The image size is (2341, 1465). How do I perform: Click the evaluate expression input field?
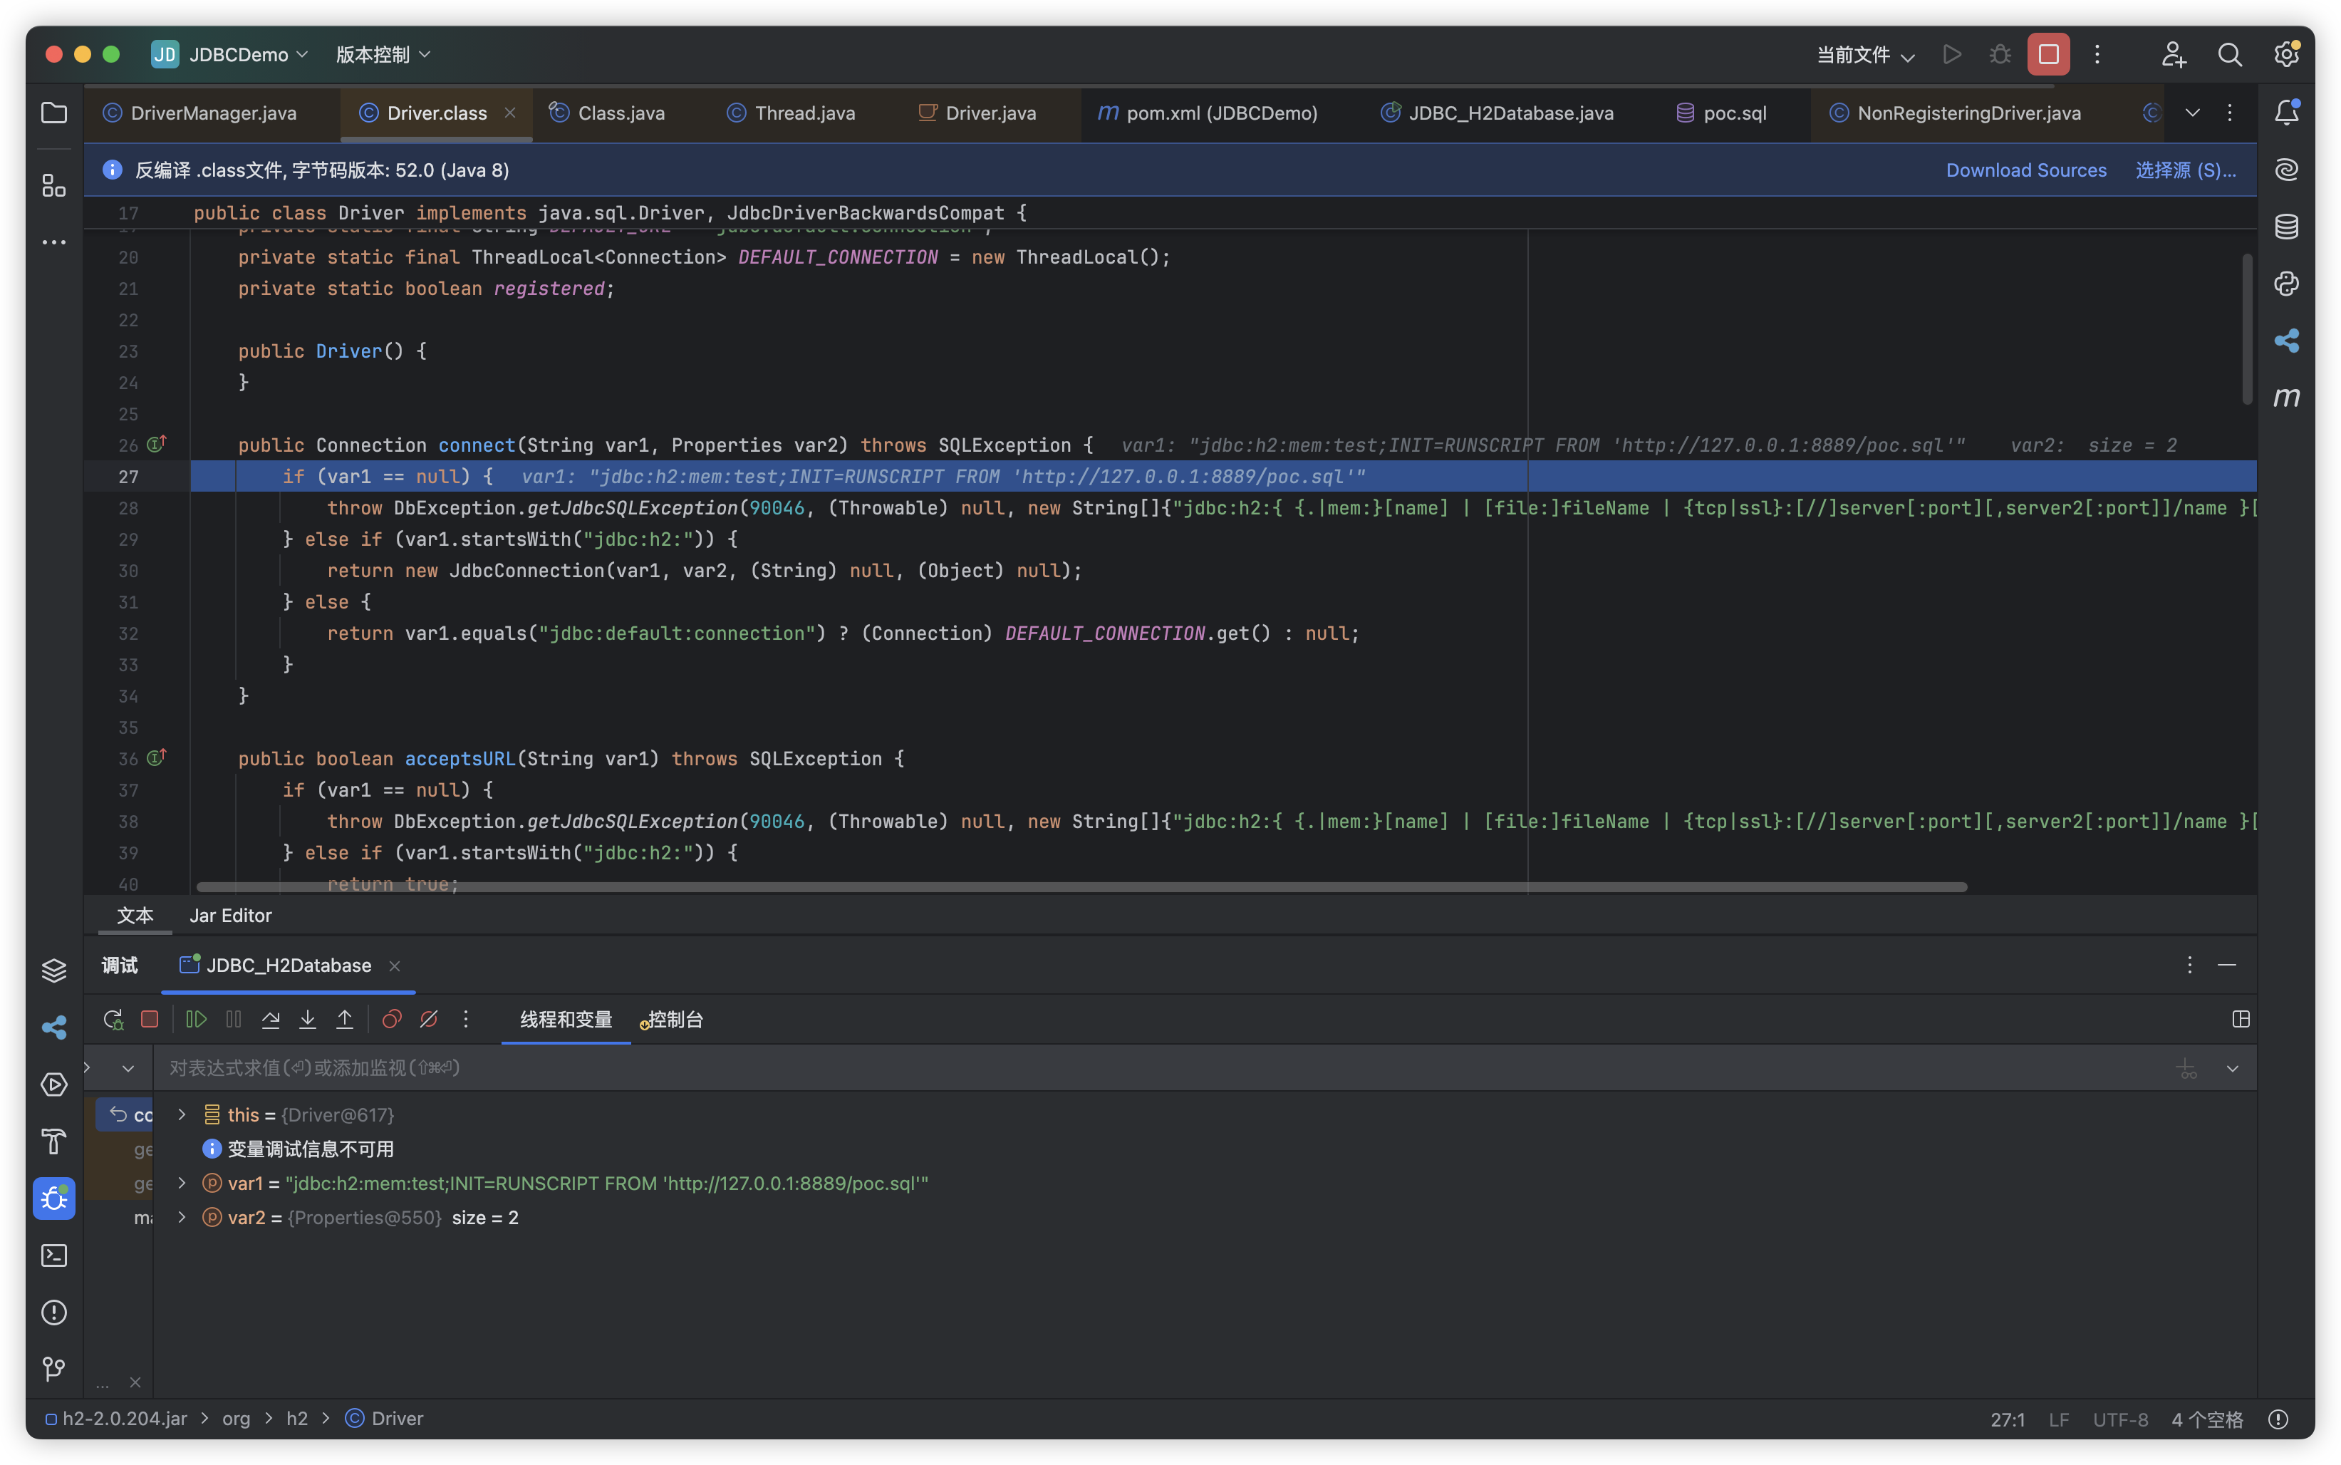click(x=1162, y=1067)
